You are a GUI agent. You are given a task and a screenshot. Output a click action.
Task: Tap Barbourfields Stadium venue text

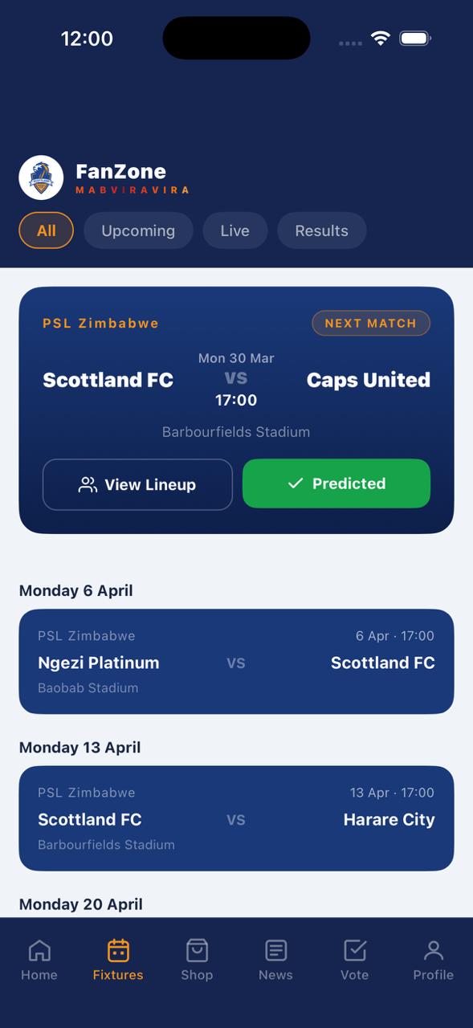tap(236, 431)
